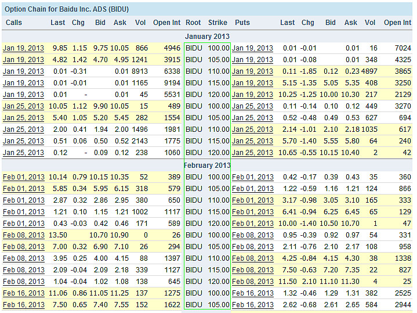Viewport: 417px width, 313px height.
Task: Click the Root column header
Action: tap(193, 23)
